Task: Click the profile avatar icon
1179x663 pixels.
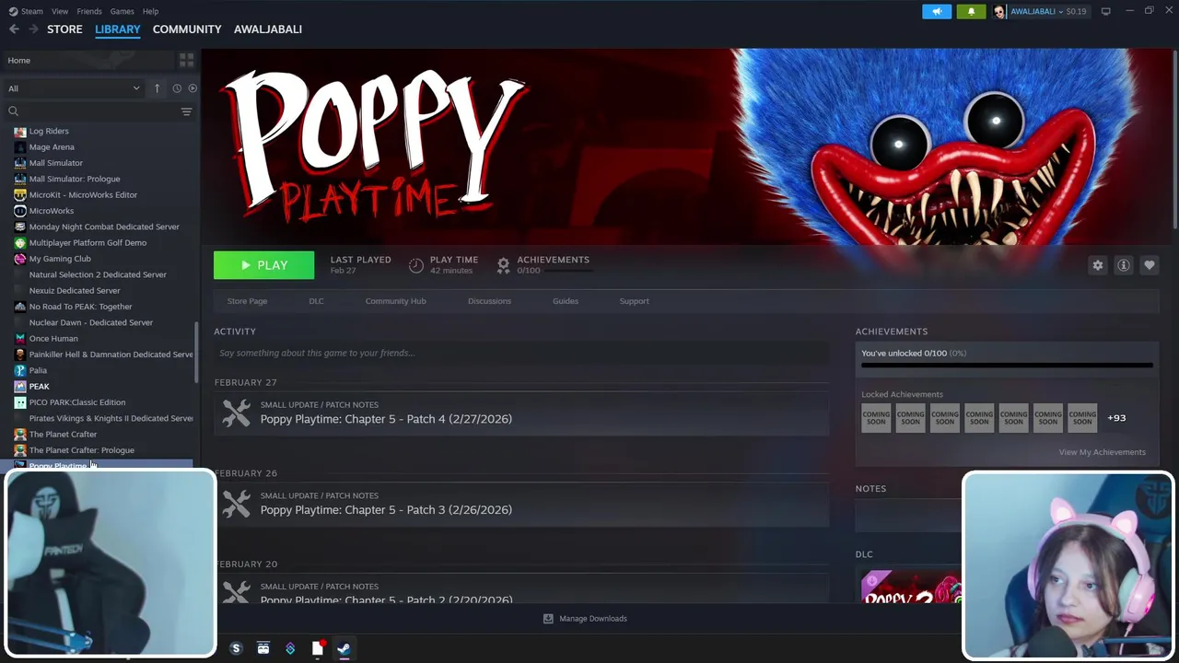Action: [x=1000, y=11]
